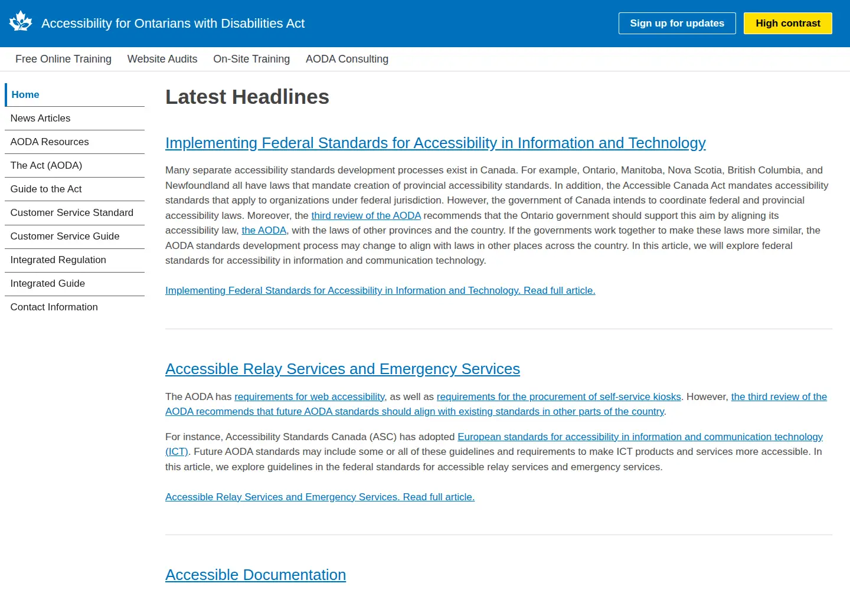This screenshot has height=590, width=850.
Task: Open the European standards for ICT accessibility link
Action: pyautogui.click(x=494, y=444)
